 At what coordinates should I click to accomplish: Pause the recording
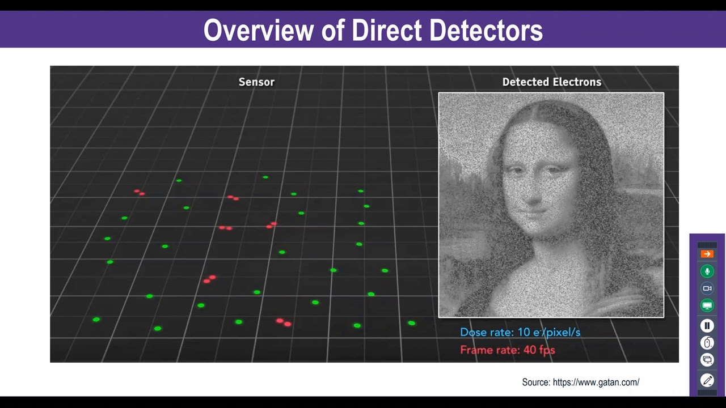(707, 326)
